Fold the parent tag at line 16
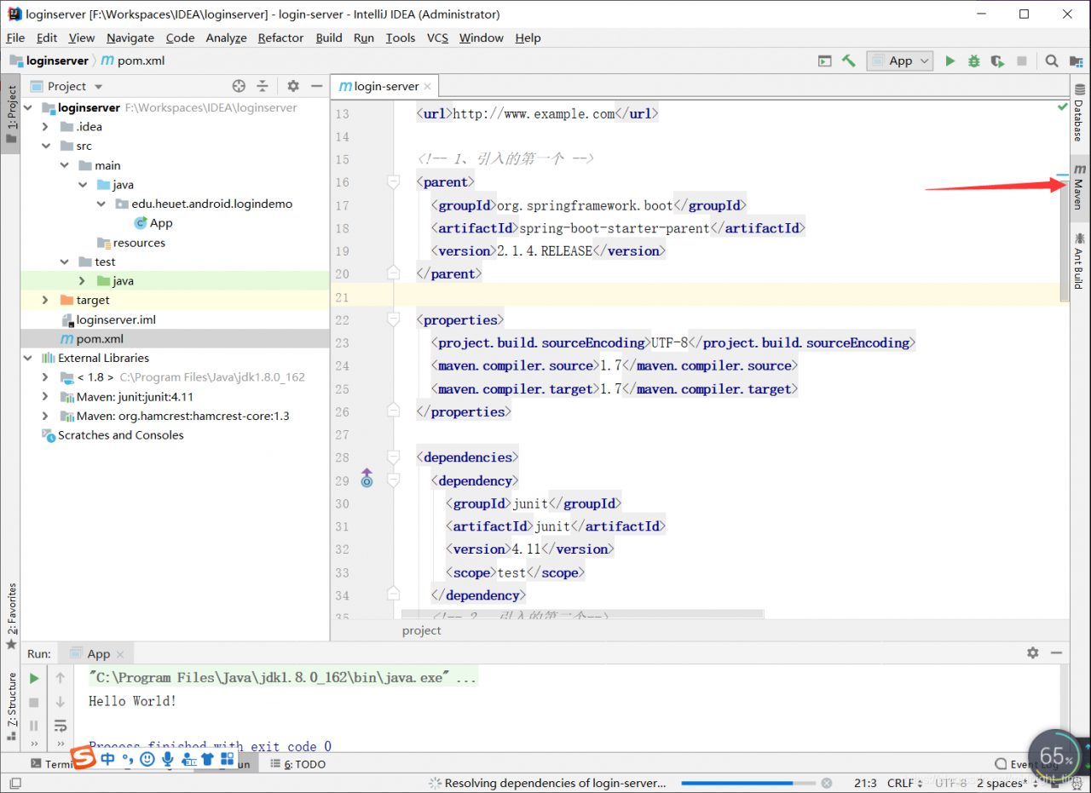 coord(393,182)
